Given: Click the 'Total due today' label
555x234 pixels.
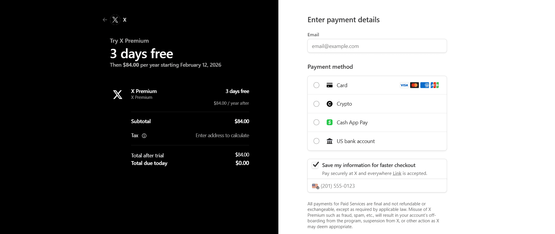Looking at the screenshot, I should coord(149,163).
